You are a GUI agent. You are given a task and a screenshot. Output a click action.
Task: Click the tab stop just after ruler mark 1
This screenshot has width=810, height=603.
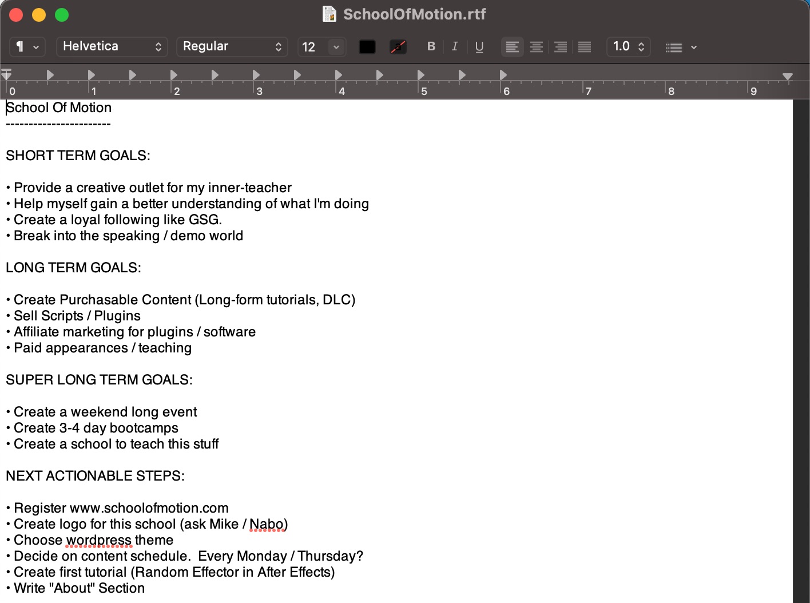[x=91, y=74]
